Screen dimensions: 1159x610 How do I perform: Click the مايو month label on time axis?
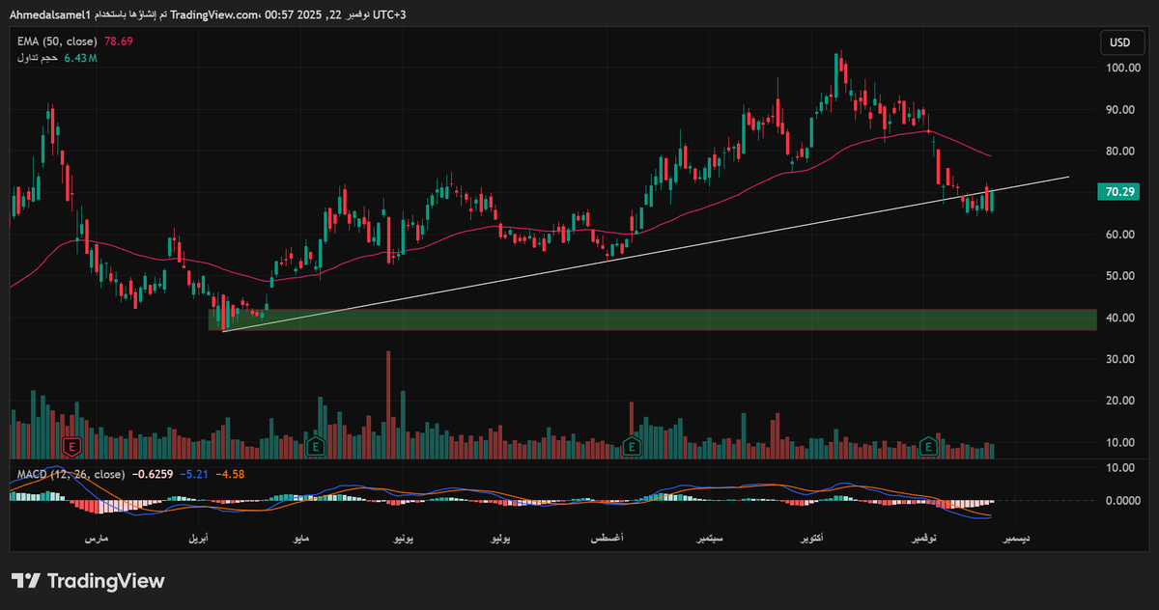click(302, 537)
